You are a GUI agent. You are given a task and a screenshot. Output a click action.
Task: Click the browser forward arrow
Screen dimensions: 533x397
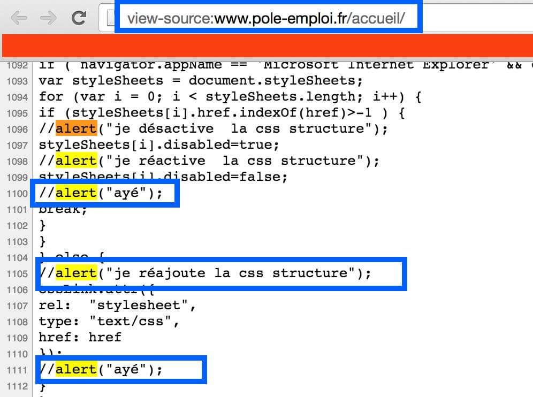pos(48,18)
